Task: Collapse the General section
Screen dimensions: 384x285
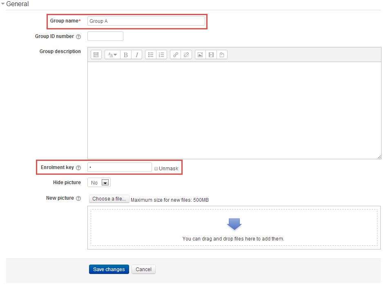Action: pyautogui.click(x=3, y=4)
